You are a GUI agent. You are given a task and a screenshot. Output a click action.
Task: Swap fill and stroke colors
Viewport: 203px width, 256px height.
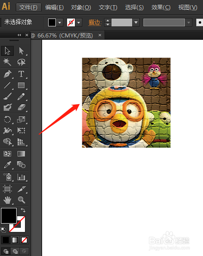(23, 210)
